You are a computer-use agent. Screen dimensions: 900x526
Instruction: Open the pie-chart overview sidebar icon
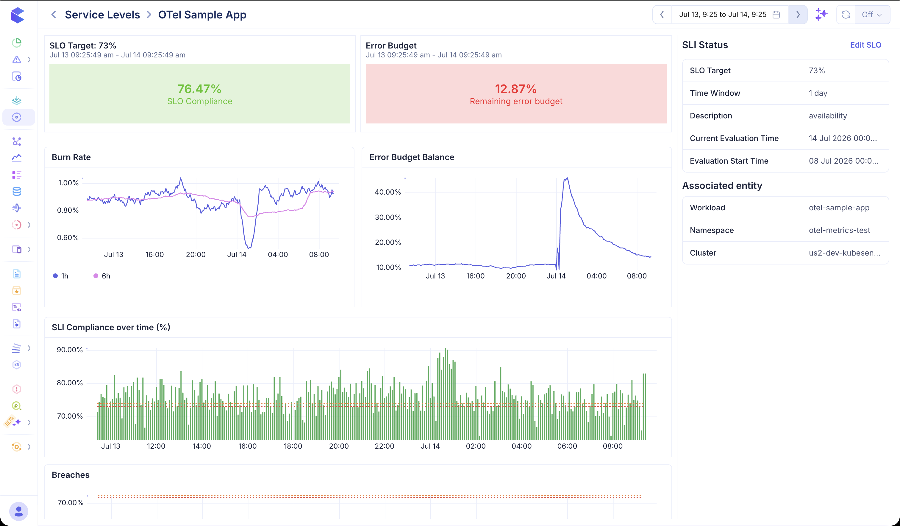pos(17,43)
